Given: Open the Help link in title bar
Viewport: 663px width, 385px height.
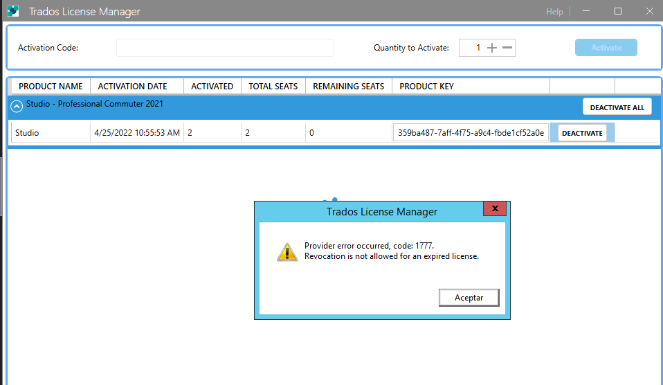Looking at the screenshot, I should point(554,11).
